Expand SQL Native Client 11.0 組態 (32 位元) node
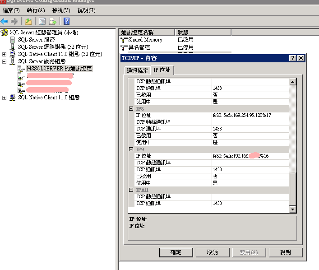This screenshot has height=270, width=319. (x=4, y=54)
